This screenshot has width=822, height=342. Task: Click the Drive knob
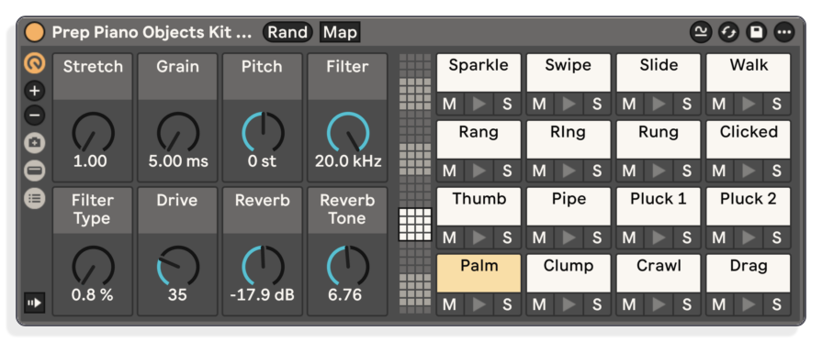pyautogui.click(x=177, y=267)
